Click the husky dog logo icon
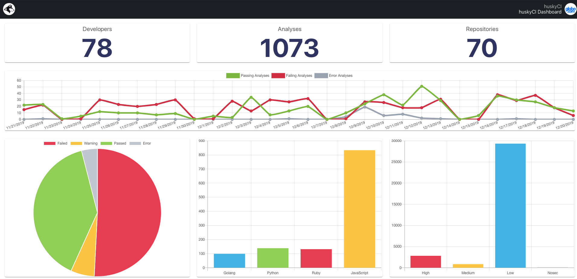 tap(9, 9)
